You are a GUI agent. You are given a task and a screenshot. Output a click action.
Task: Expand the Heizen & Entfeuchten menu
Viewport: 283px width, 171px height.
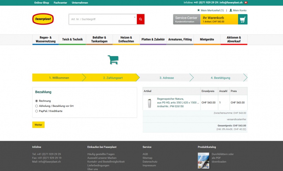(x=126, y=39)
